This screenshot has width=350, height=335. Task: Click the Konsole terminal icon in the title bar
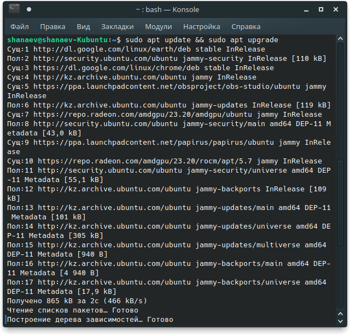click(14, 9)
